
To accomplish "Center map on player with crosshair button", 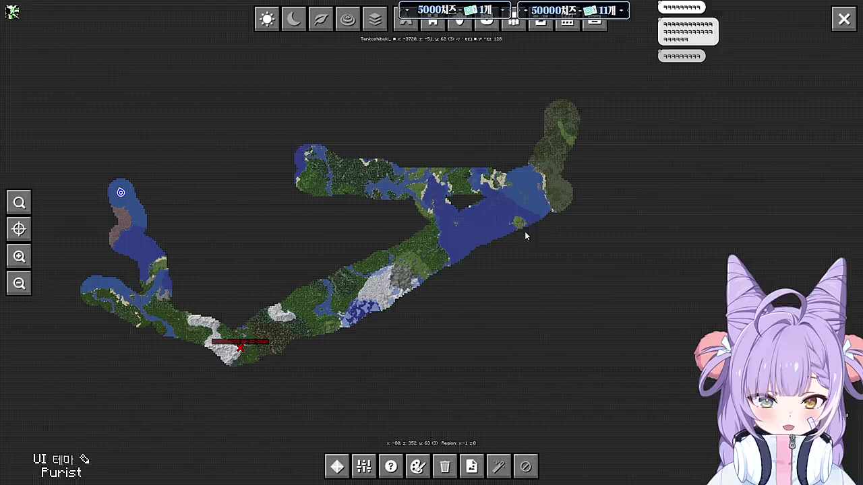I will (19, 230).
